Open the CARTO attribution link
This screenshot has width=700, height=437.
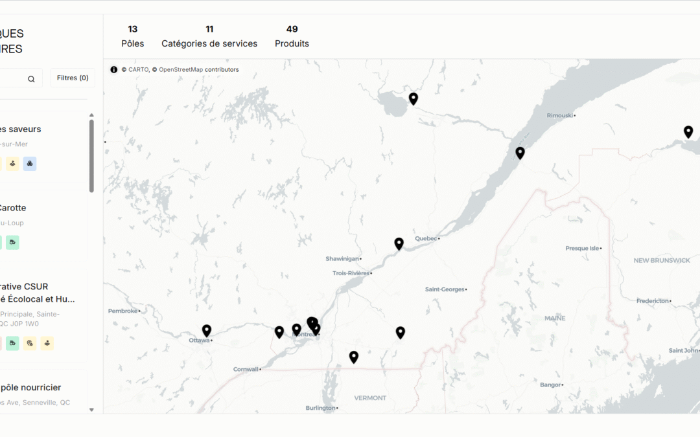tap(137, 69)
